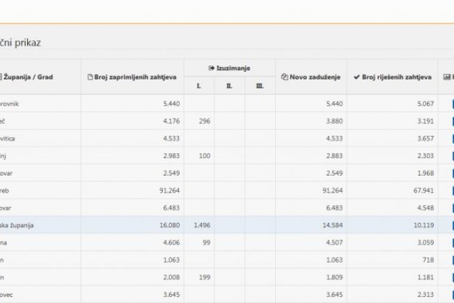The height and width of the screenshot is (303, 454).
Task: Click the 1.496 Izuzimanje cell
Action: [x=199, y=225]
